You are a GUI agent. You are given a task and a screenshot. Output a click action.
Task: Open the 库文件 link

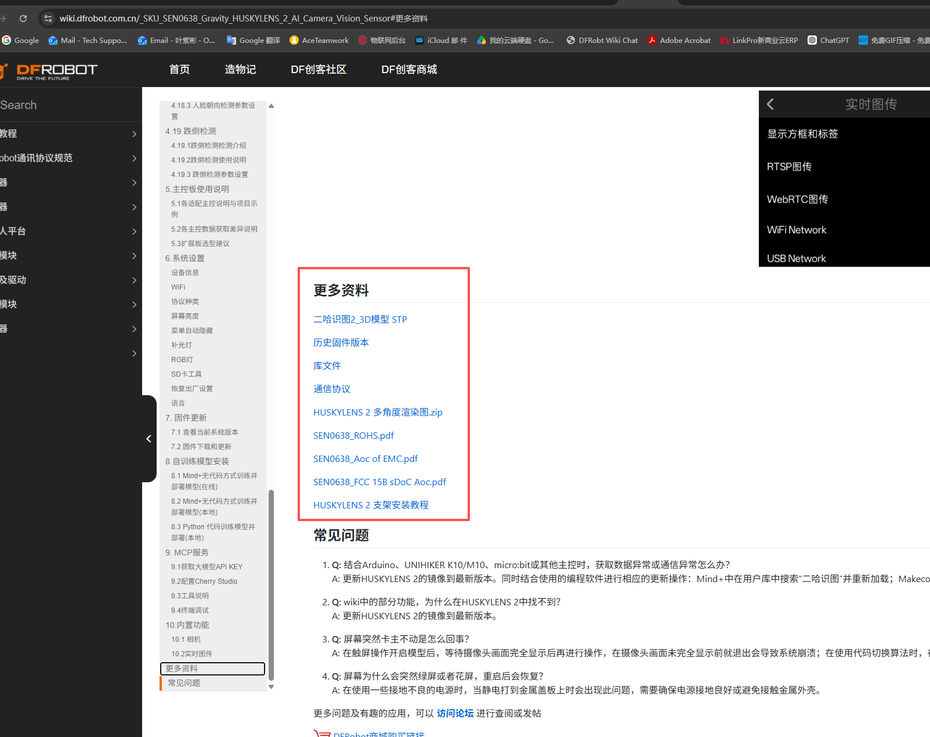327,366
